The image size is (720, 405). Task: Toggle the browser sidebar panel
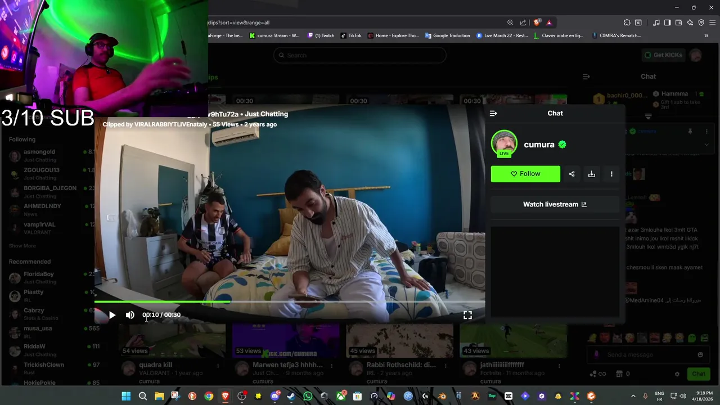click(667, 22)
